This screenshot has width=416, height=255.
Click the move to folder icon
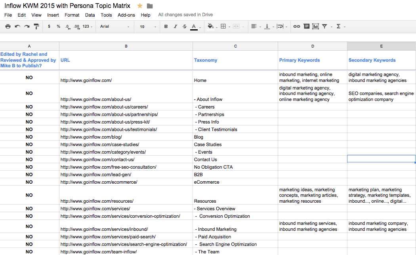point(150,6)
